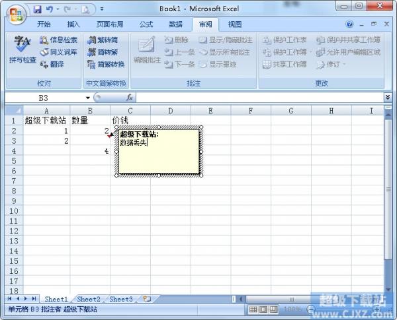Convert Traditional to Simplified (繁转简)

point(103,40)
